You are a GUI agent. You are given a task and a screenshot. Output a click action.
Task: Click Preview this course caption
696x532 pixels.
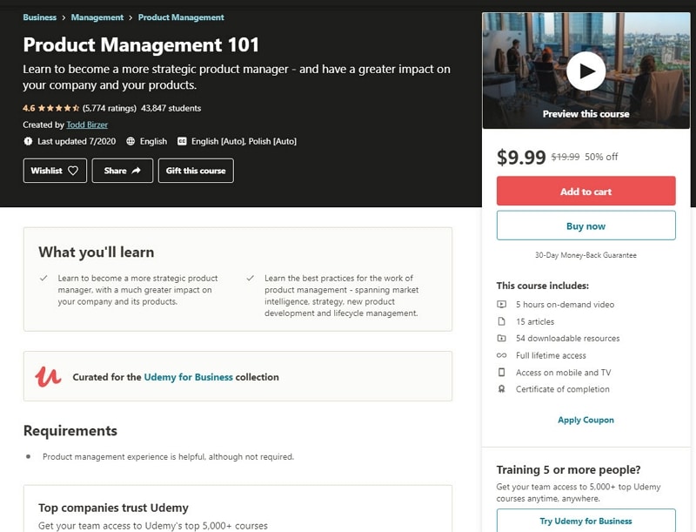pyautogui.click(x=586, y=114)
